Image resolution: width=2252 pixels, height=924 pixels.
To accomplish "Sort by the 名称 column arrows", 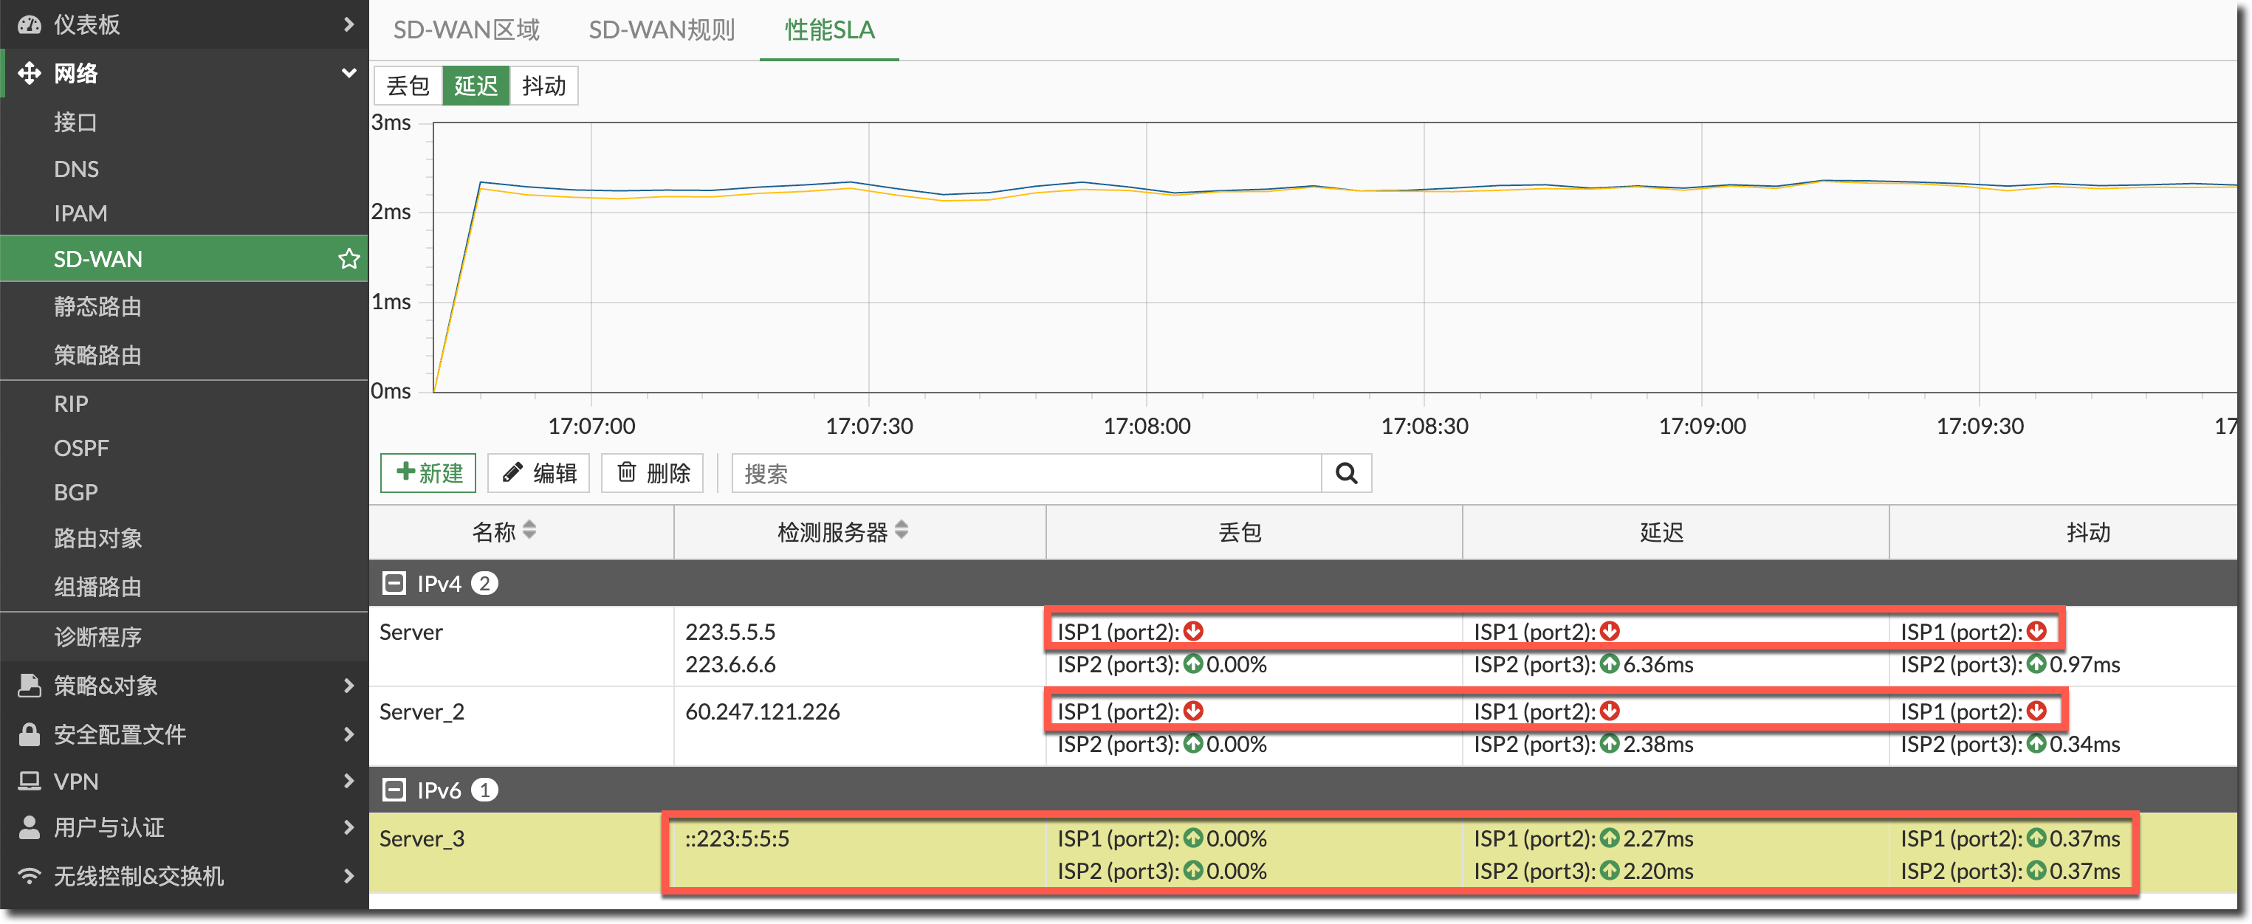I will coord(530,531).
